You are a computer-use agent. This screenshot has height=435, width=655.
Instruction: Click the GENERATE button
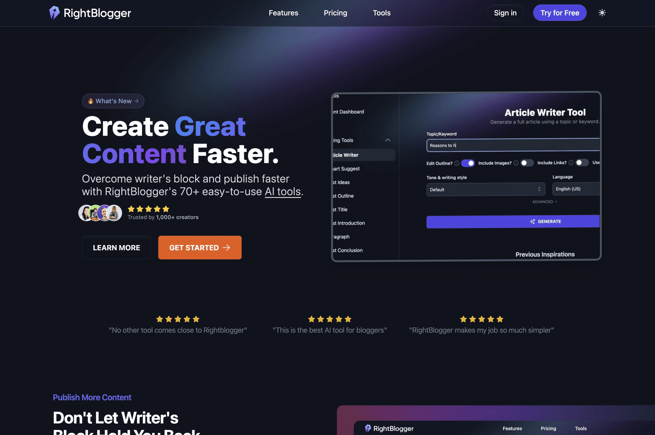(513, 222)
